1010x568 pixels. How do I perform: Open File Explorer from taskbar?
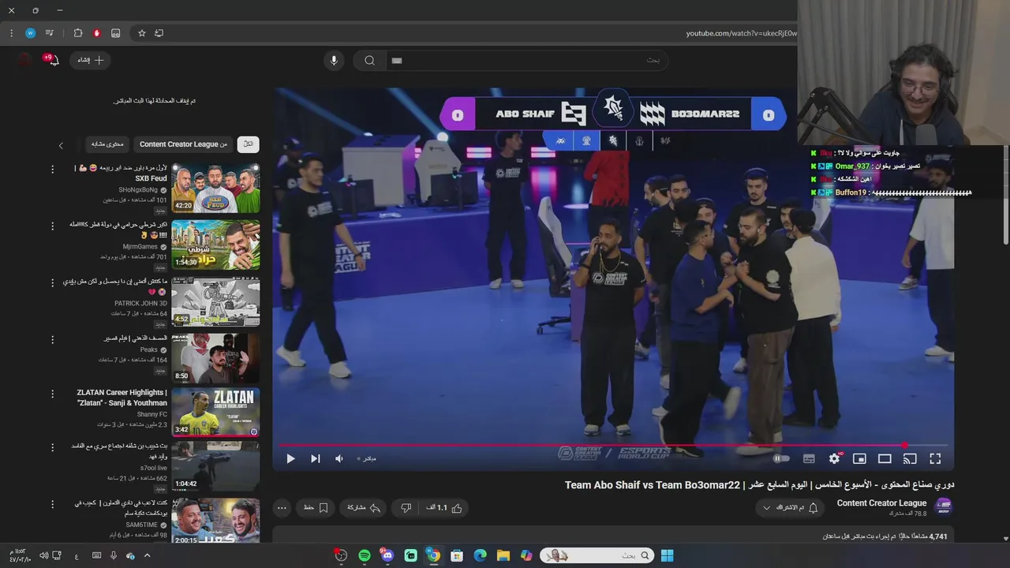[503, 555]
